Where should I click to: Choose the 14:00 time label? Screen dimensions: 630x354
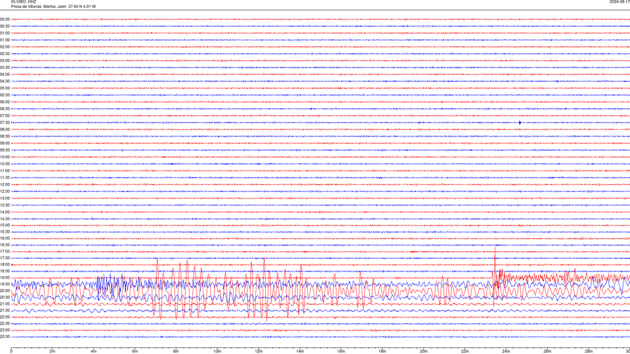5,212
